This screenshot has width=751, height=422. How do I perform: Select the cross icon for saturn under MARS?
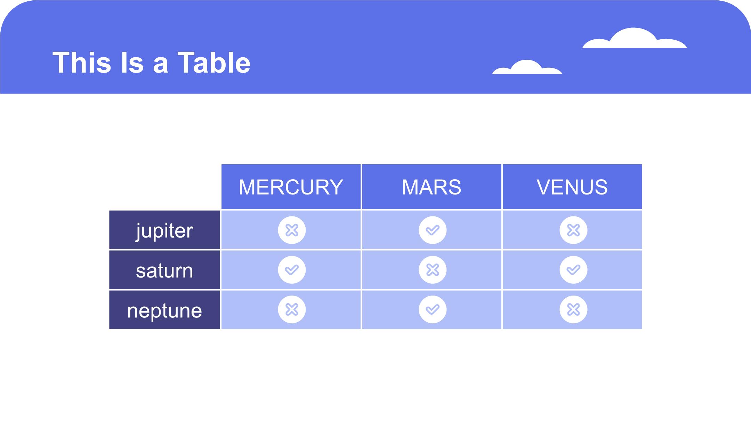pyautogui.click(x=433, y=270)
